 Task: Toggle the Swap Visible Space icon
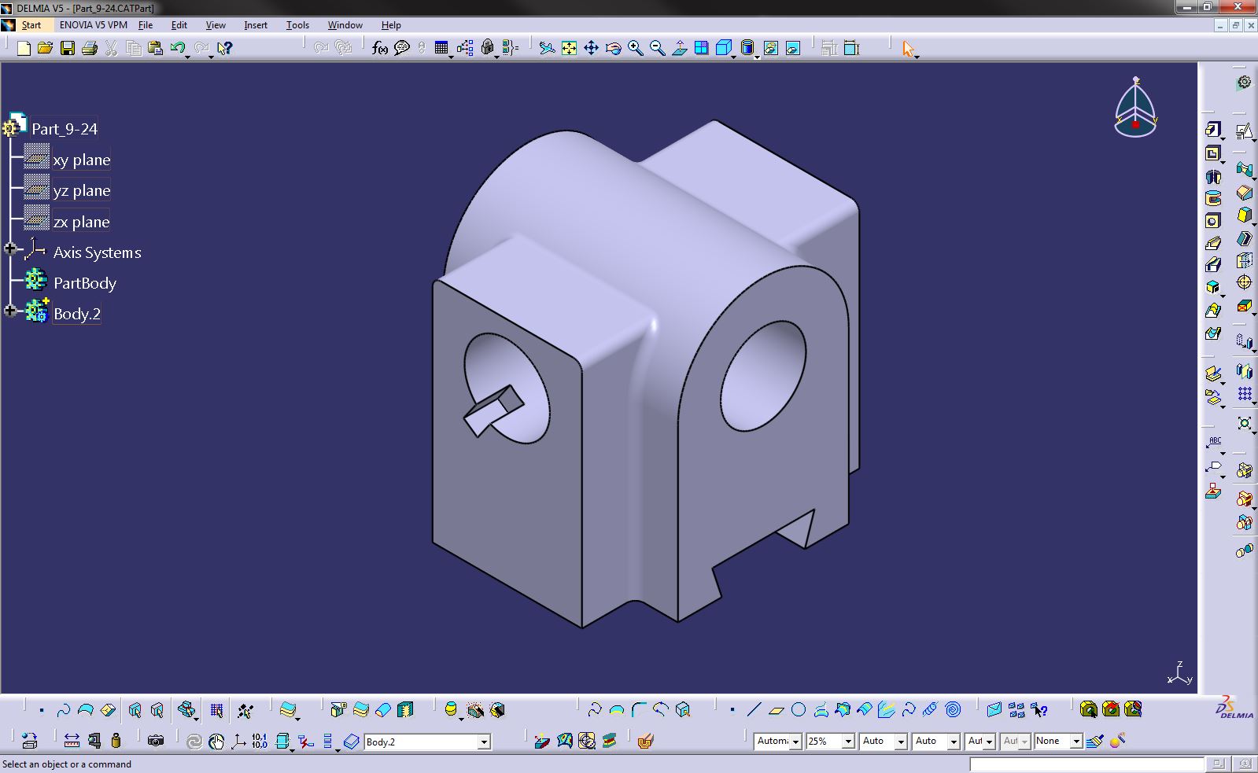(793, 49)
